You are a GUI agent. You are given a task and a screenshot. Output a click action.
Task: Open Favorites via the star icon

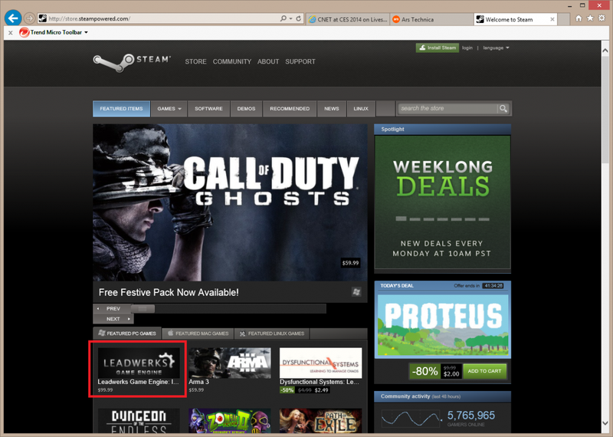click(x=590, y=18)
